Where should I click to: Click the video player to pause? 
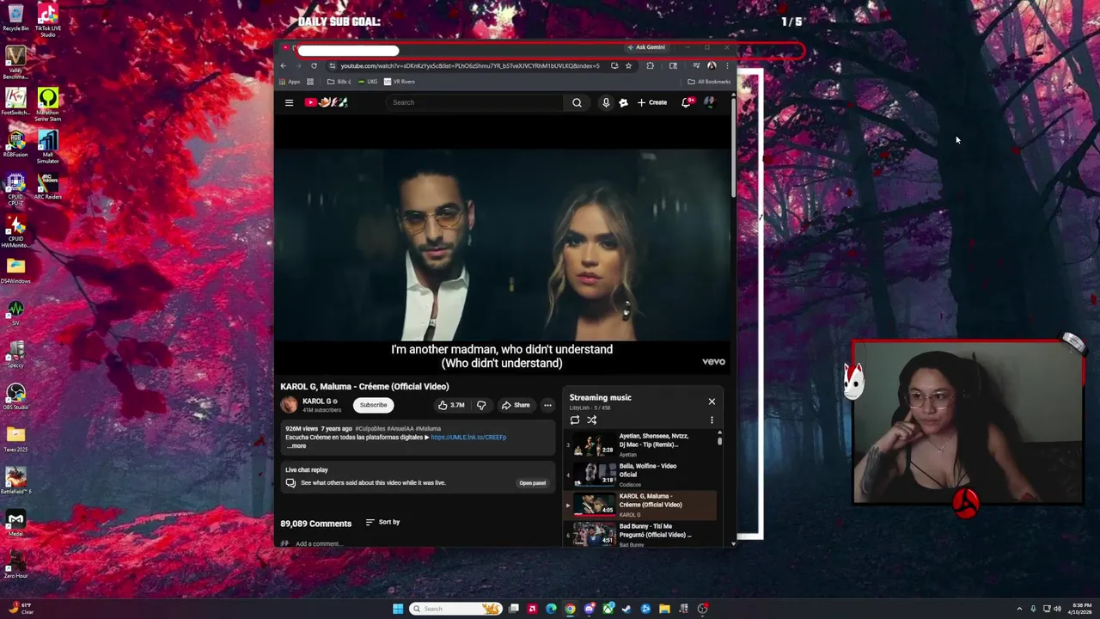(503, 245)
